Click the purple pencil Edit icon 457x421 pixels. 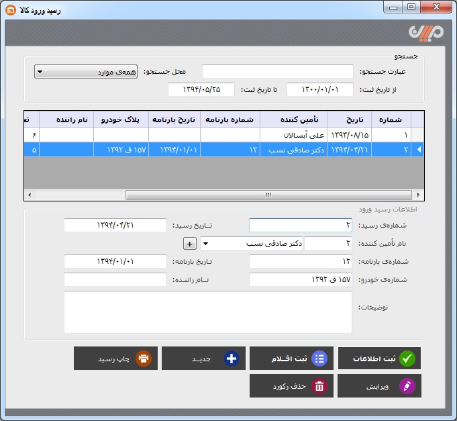(407, 386)
